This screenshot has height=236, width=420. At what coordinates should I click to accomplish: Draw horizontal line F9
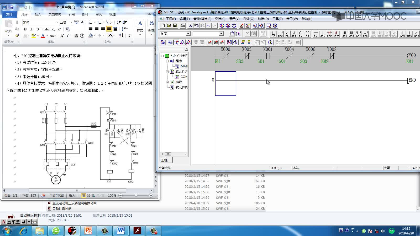tap(316, 34)
